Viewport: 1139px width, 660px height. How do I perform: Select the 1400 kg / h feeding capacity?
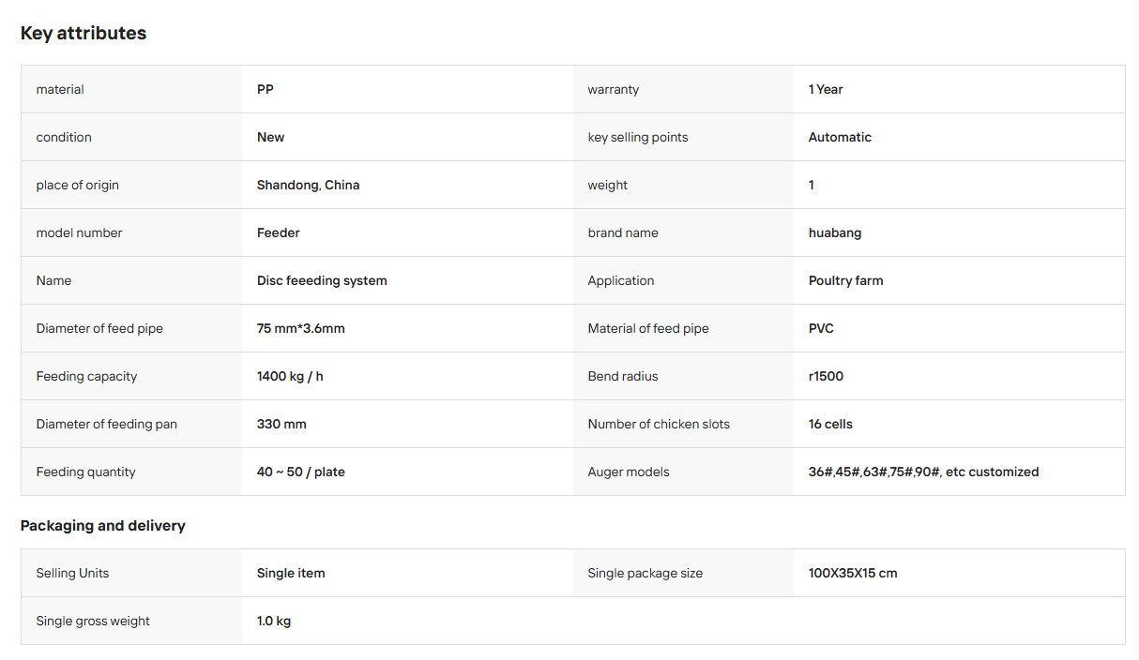pyautogui.click(x=290, y=376)
